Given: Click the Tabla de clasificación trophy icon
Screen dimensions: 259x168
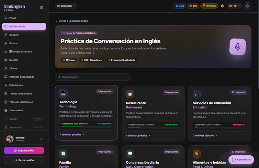Looking at the screenshot, I should pyautogui.click(x=6, y=102).
